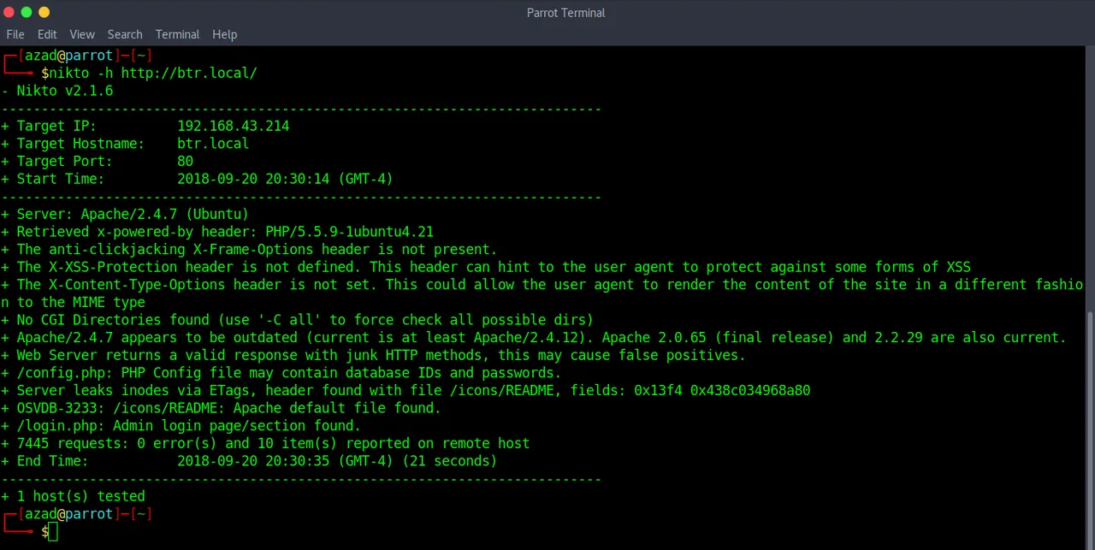Click the 'Server leaks inodes via ETags' line
Image resolution: width=1095 pixels, height=550 pixels.
point(405,390)
